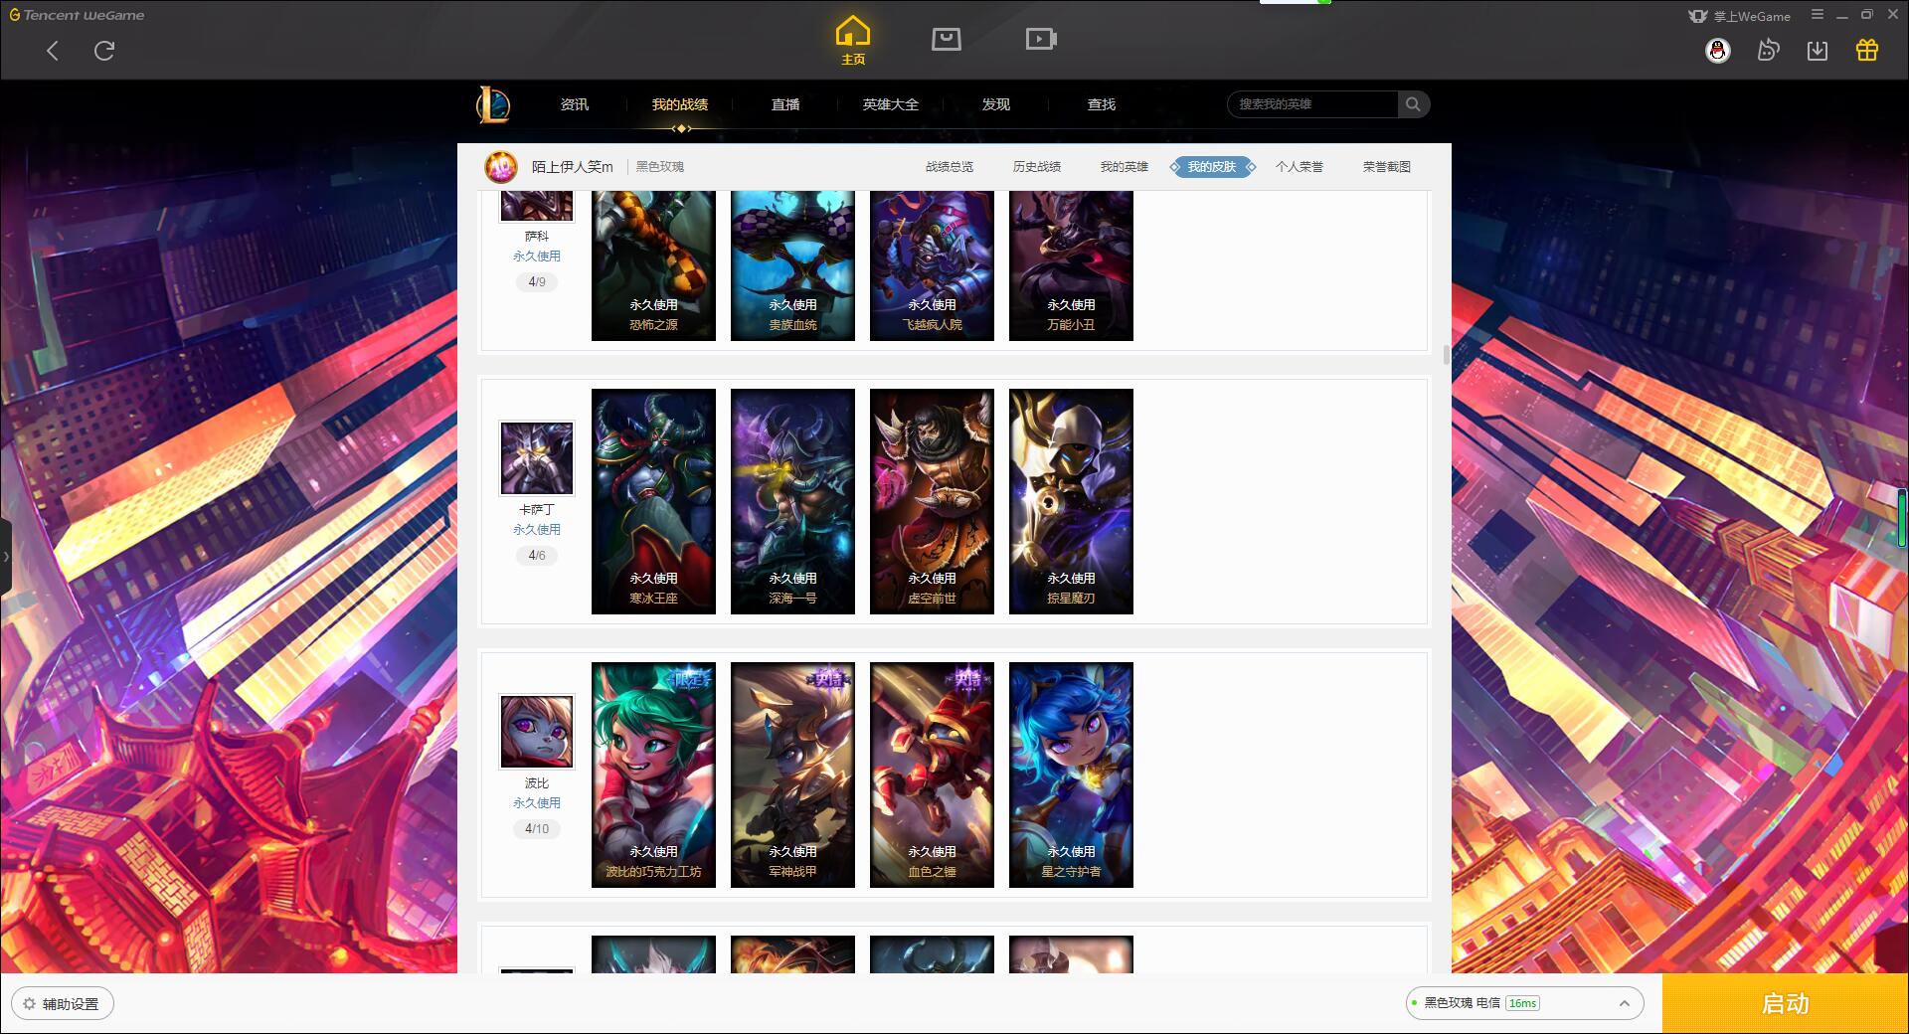1909x1034 pixels.
Task: Open the hamburger menu icon in the title bar
Action: [x=1818, y=15]
